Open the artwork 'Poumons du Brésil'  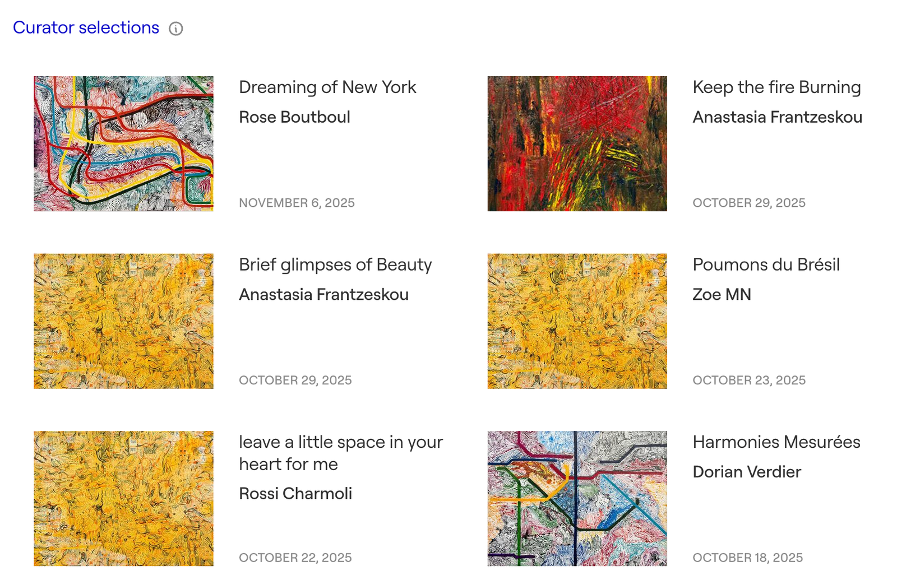coord(766,265)
